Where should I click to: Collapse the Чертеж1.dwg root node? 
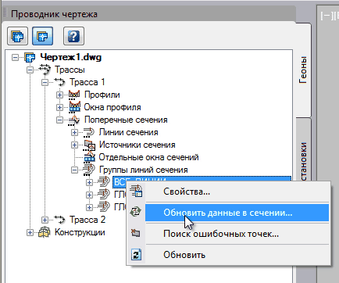pyautogui.click(x=16, y=57)
